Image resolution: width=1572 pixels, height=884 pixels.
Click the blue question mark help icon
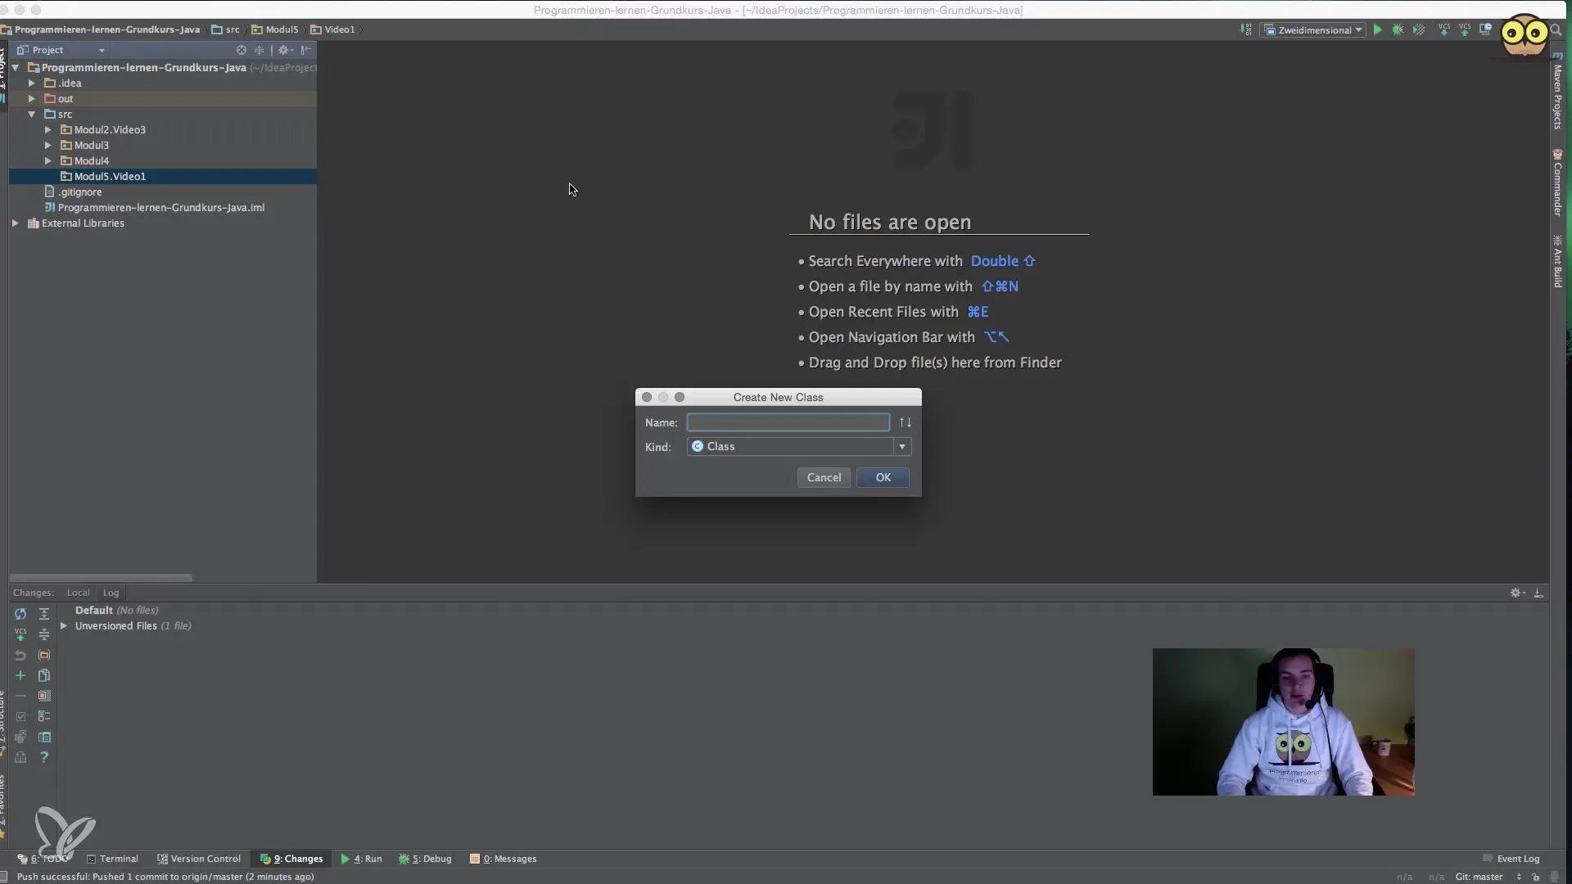[44, 757]
